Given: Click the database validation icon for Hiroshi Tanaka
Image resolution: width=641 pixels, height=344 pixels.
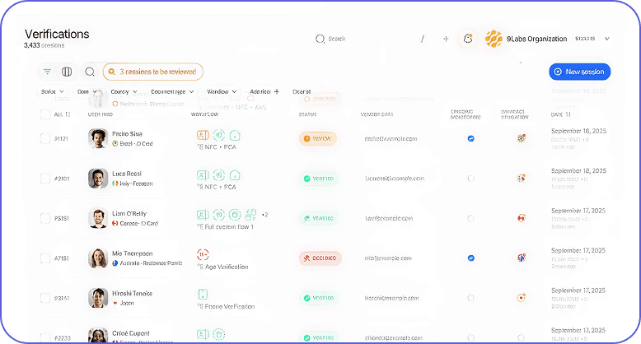Looking at the screenshot, I should pyautogui.click(x=521, y=297).
